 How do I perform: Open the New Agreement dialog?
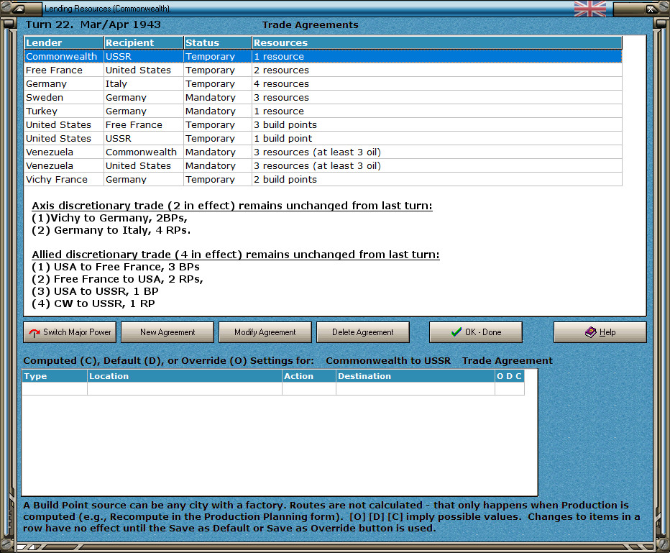167,332
